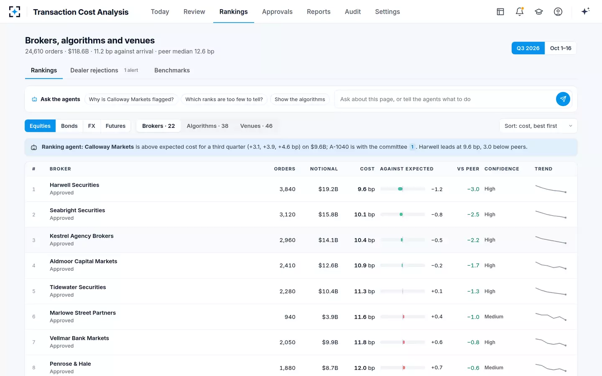Show the Venues · 46 ranking
The height and width of the screenshot is (376, 602).
[x=256, y=126]
